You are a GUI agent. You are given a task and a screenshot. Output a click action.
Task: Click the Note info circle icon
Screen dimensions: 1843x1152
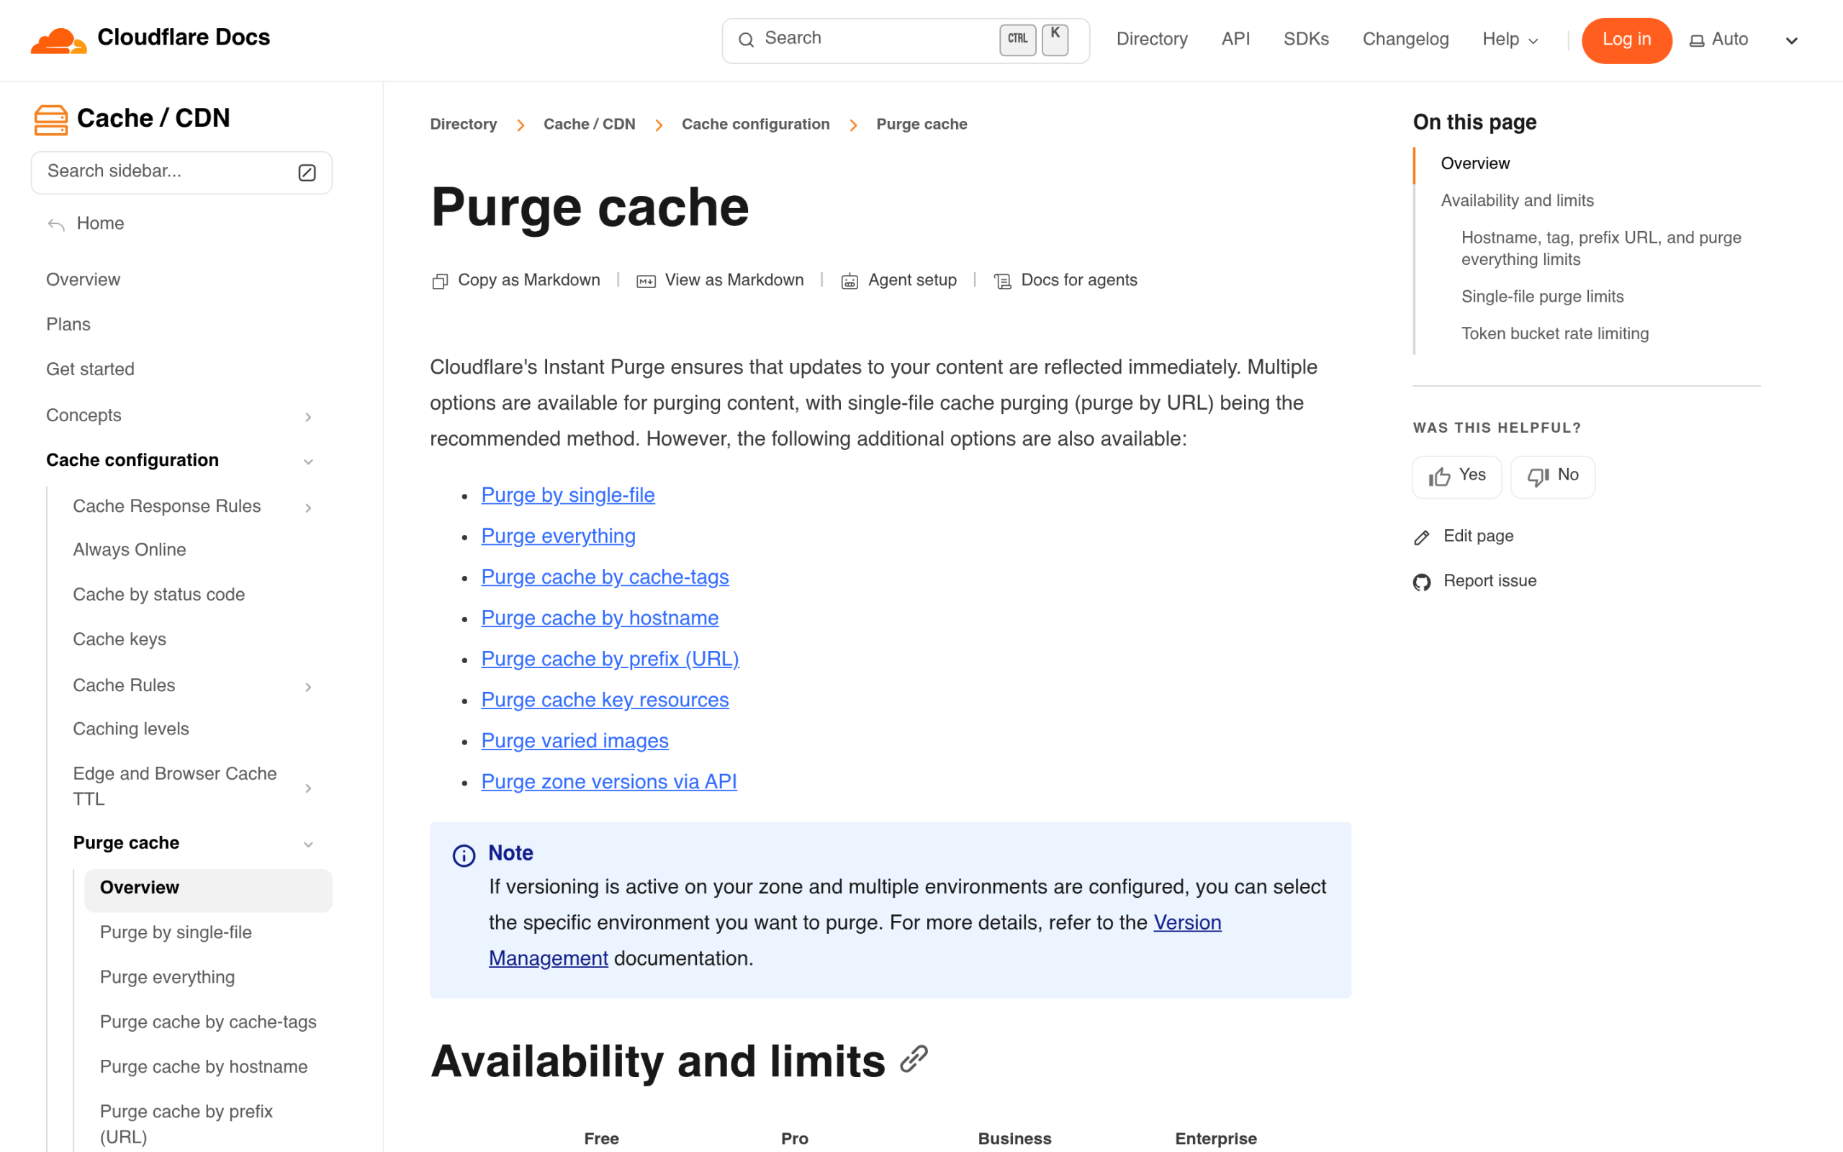click(x=464, y=855)
